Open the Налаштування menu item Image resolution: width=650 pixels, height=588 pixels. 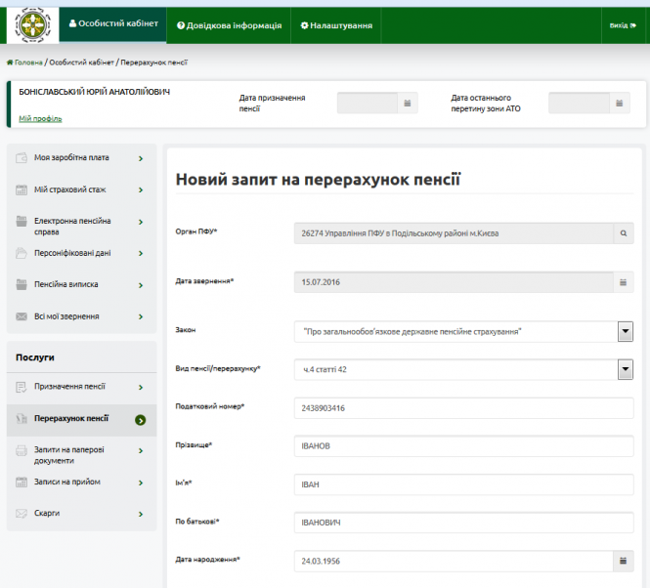point(337,25)
